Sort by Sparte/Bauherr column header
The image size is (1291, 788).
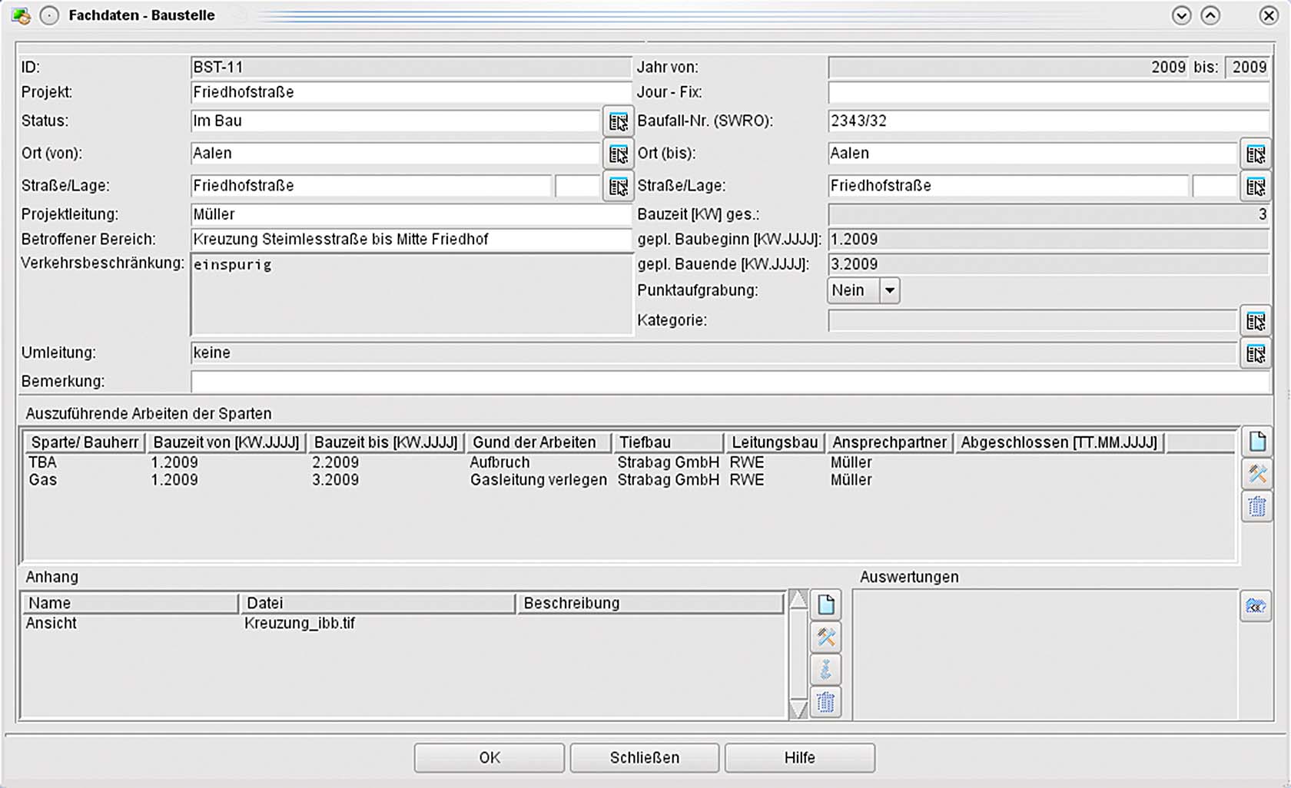[x=85, y=442]
